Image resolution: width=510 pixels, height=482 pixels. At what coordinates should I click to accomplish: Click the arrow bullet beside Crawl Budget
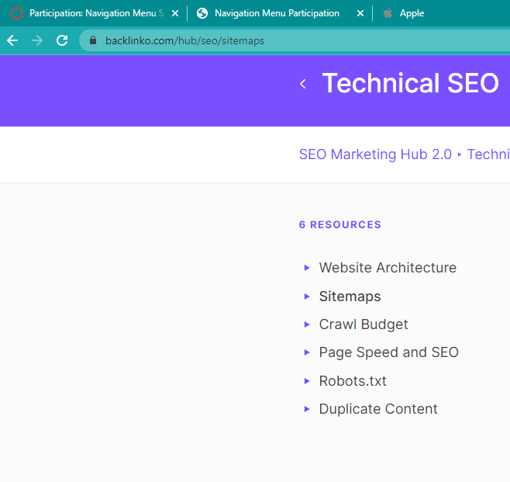click(x=307, y=324)
